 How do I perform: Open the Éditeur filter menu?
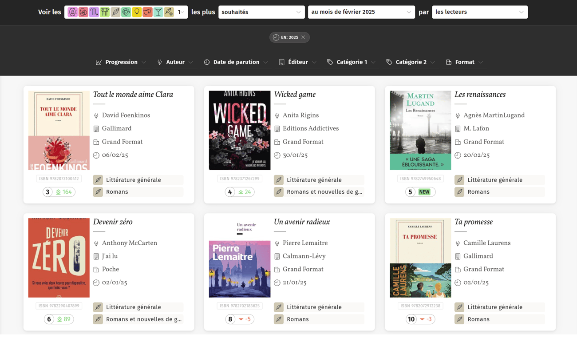pyautogui.click(x=298, y=62)
